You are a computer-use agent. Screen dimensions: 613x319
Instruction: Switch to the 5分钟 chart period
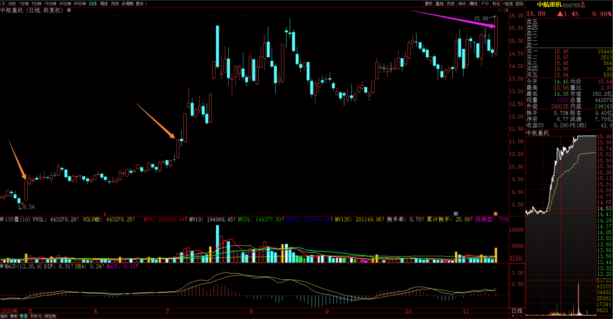36,3
